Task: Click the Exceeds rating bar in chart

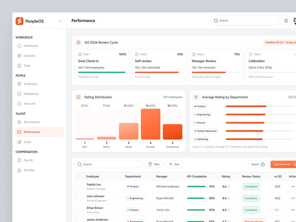Action: 150,124
